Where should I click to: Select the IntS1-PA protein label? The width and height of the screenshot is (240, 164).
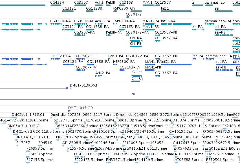(169, 62)
